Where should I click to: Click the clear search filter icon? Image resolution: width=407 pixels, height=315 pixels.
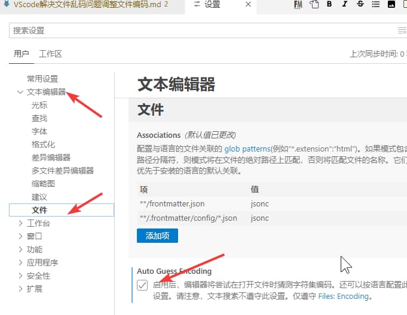(402, 30)
